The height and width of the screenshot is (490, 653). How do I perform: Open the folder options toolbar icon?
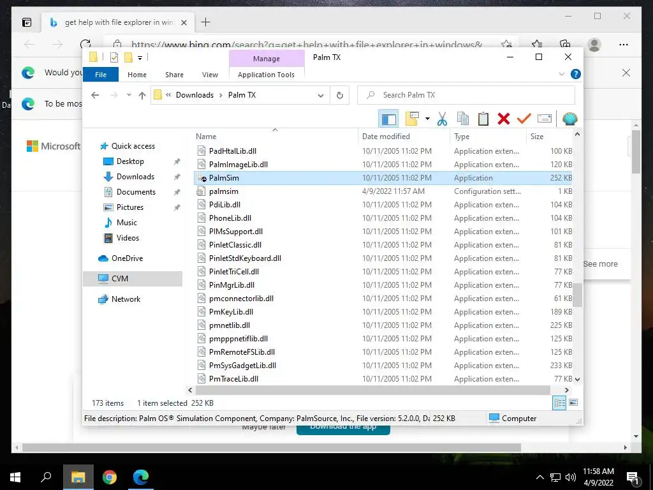[412, 119]
